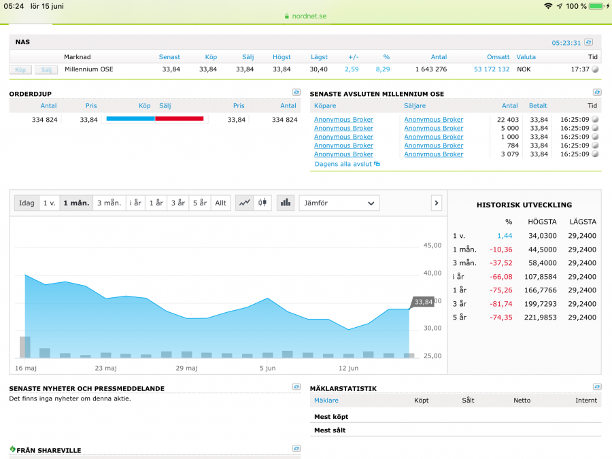This screenshot has height=459, width=612.
Task: Refresh the Från Shareville section
Action: pos(296,449)
